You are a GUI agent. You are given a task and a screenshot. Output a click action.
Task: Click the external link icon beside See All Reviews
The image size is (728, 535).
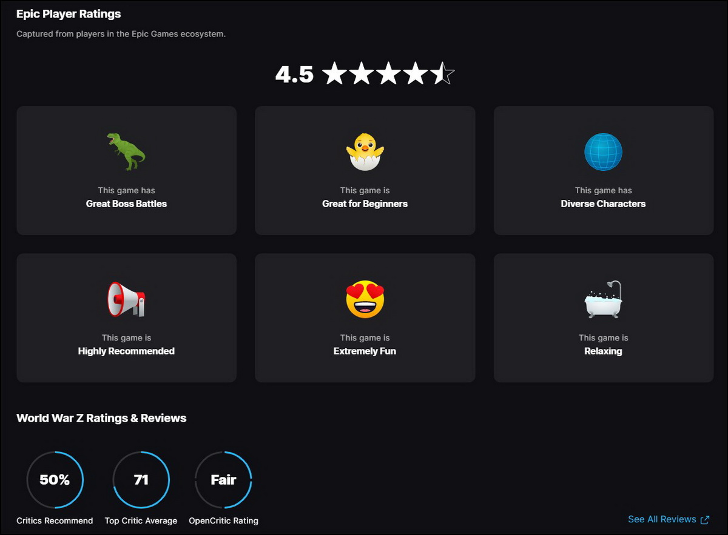pos(705,520)
